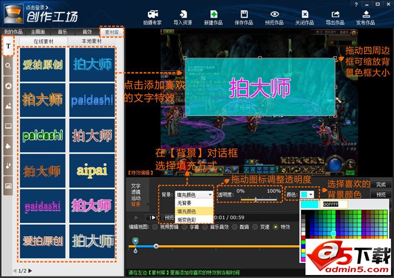The height and width of the screenshot is (278, 394).
Task: Open the 在线素材 sub-tab
Action: 43,41
